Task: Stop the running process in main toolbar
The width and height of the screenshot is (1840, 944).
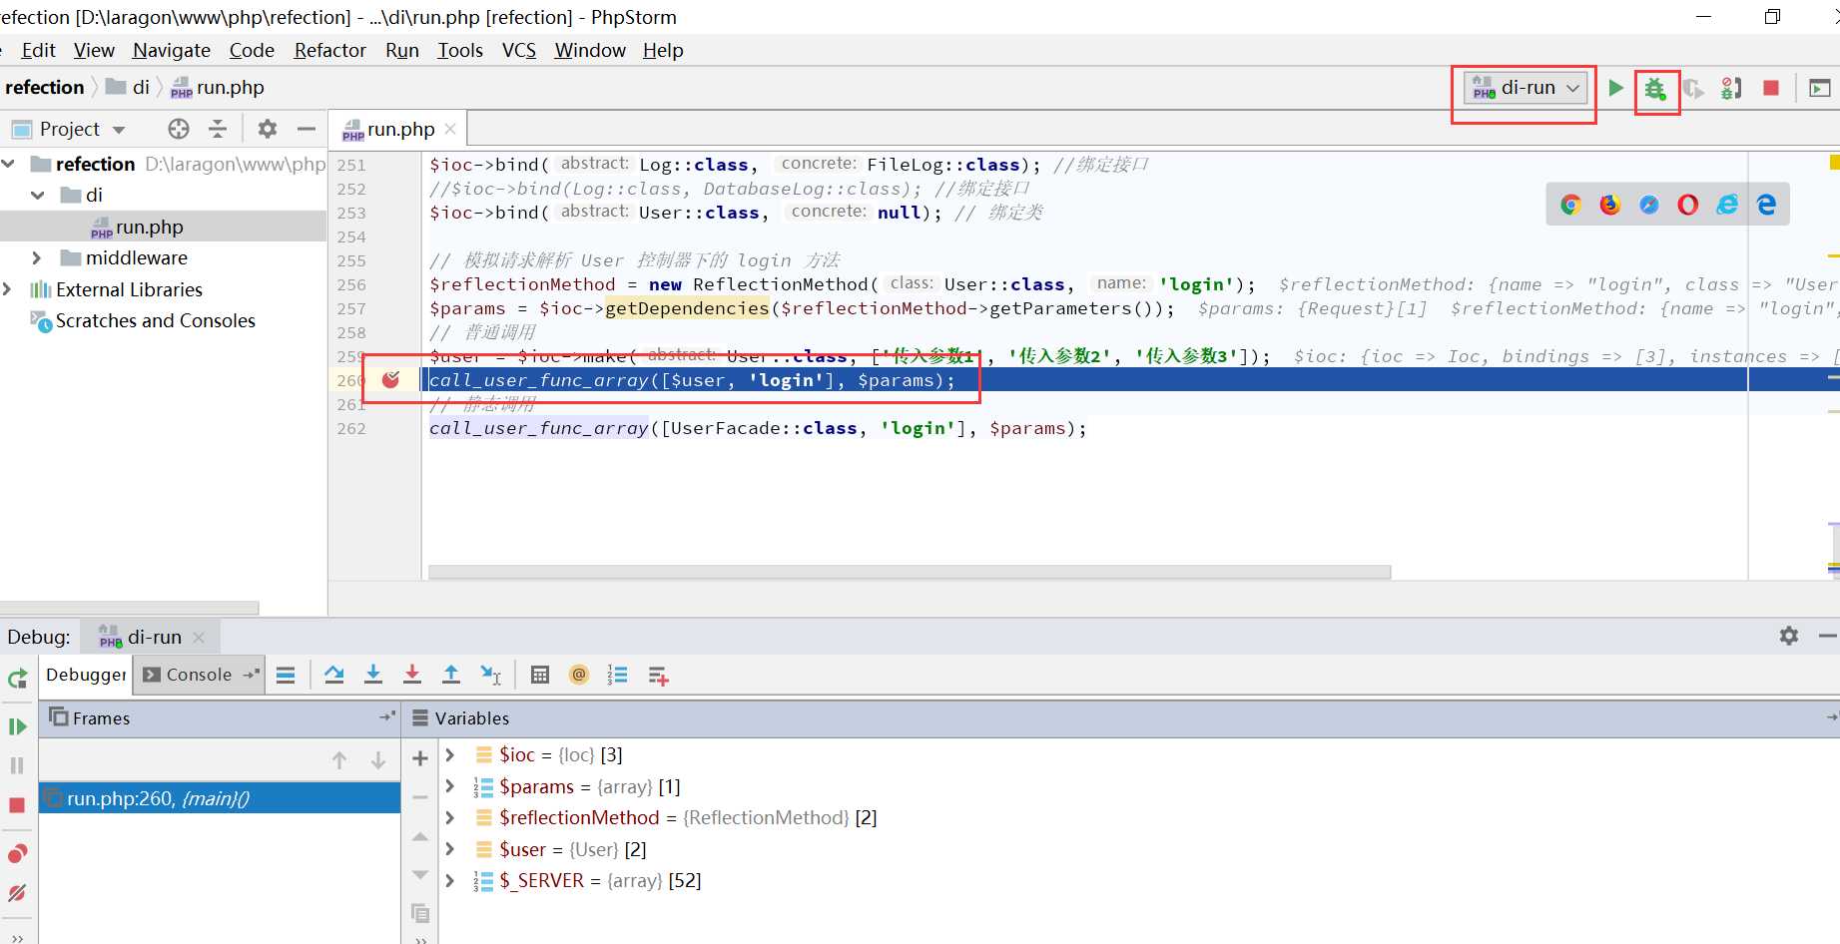Action: click(1771, 88)
